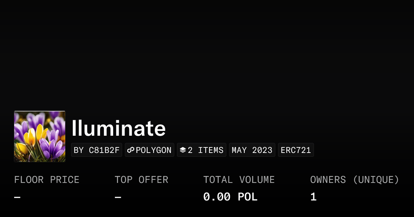Click the POL currency unit in volume
The height and width of the screenshot is (217, 414).
(248, 197)
